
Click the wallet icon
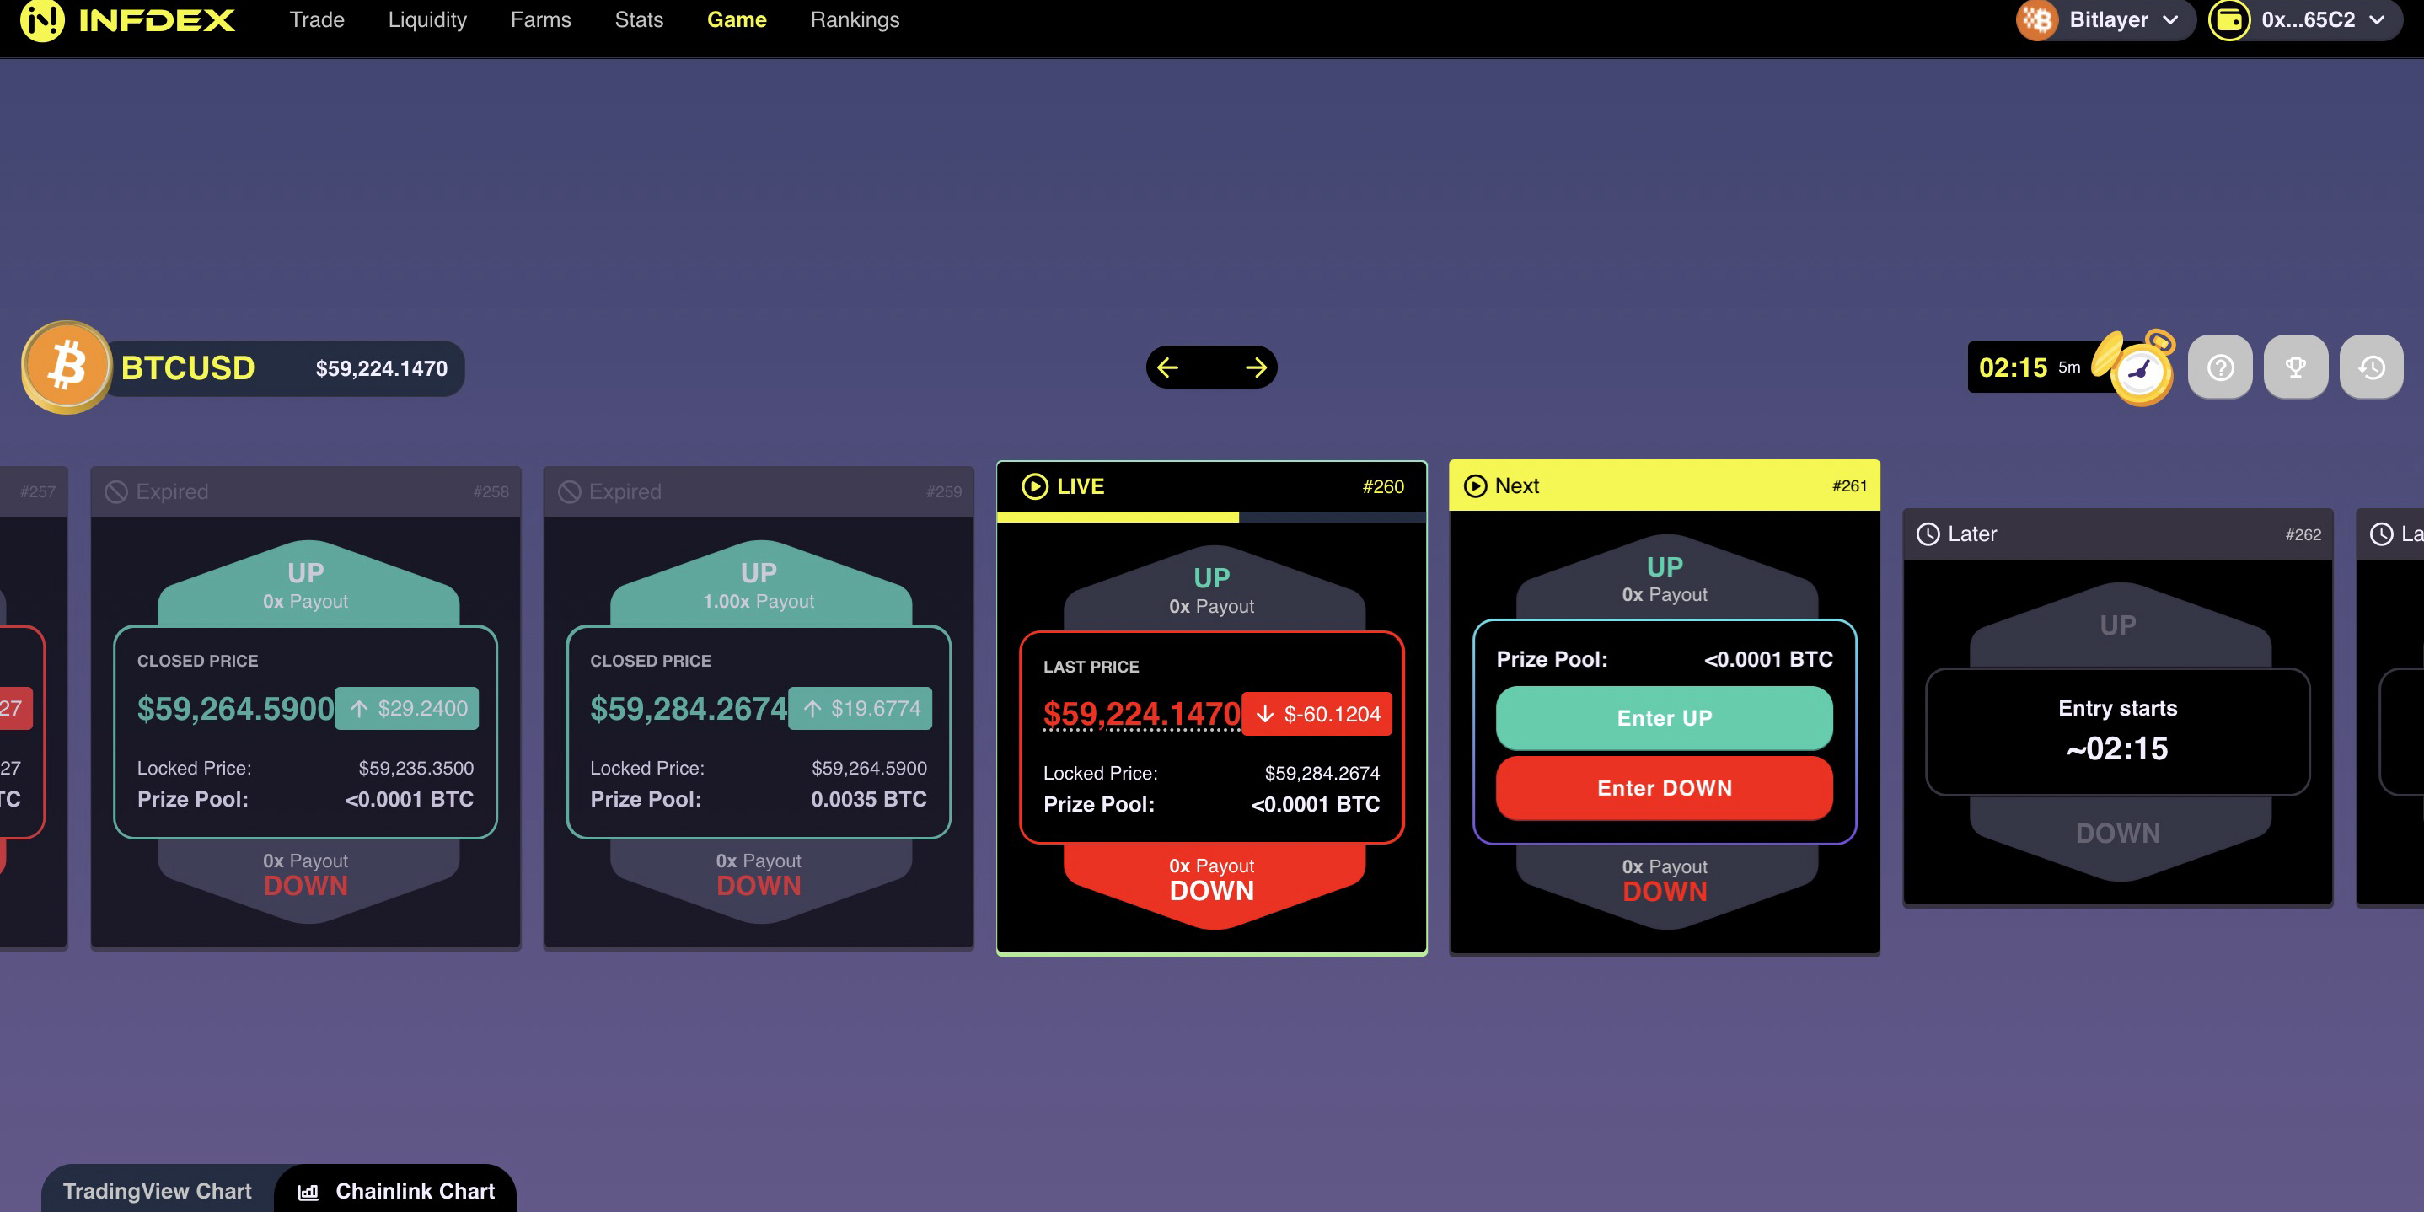[2229, 19]
